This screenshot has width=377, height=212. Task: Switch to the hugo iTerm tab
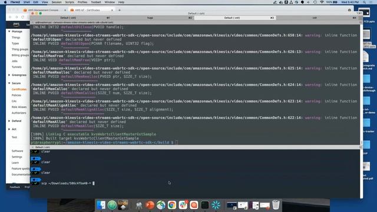153,18
